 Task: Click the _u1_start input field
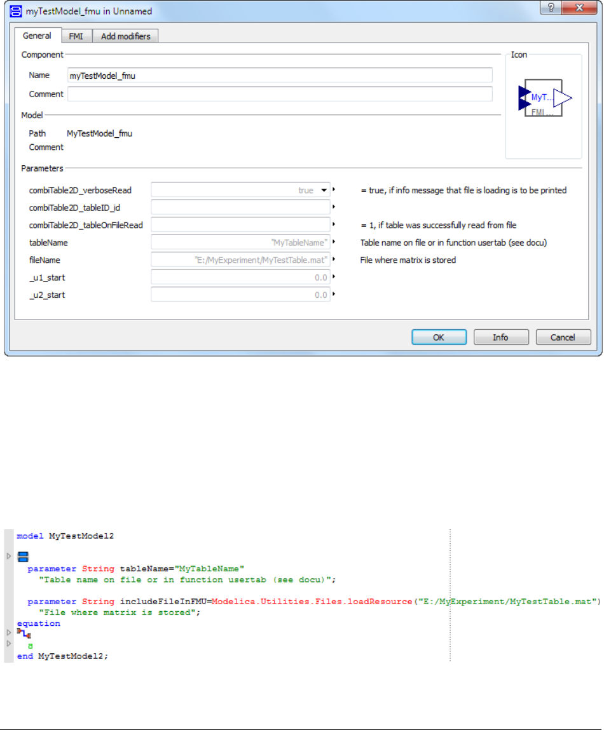240,277
